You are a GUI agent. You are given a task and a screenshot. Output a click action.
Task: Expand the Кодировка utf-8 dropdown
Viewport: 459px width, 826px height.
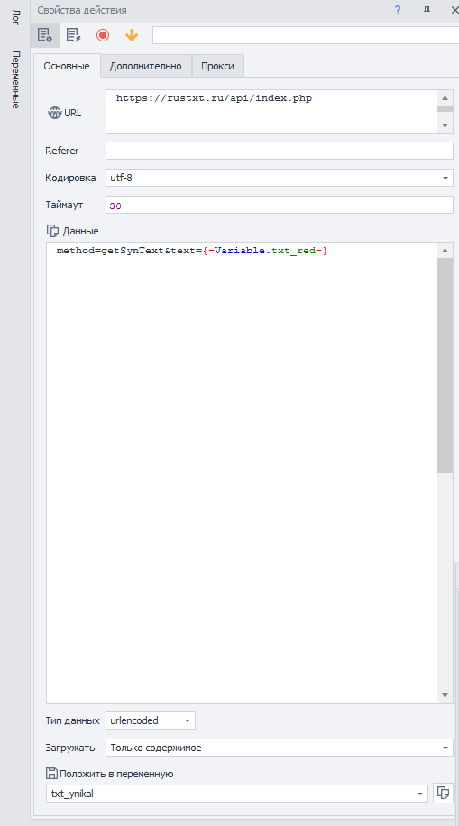coord(445,178)
